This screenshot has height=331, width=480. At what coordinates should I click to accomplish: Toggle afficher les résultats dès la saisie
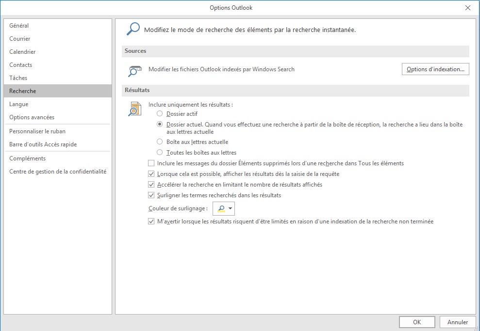(x=151, y=174)
